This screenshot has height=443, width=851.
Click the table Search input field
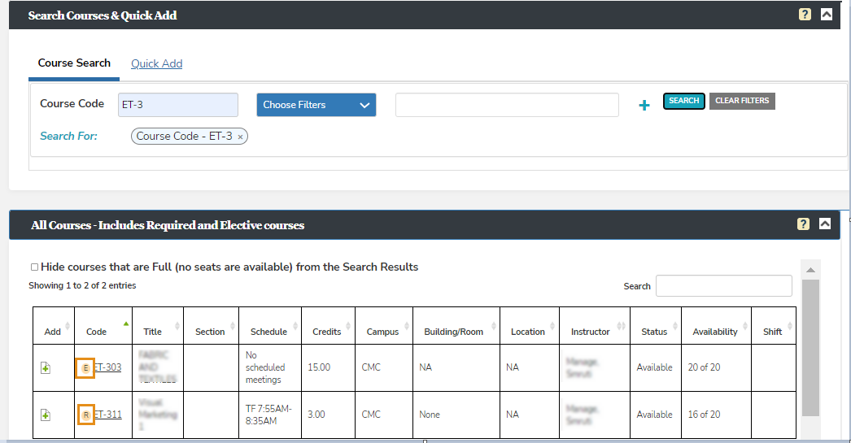(x=723, y=286)
